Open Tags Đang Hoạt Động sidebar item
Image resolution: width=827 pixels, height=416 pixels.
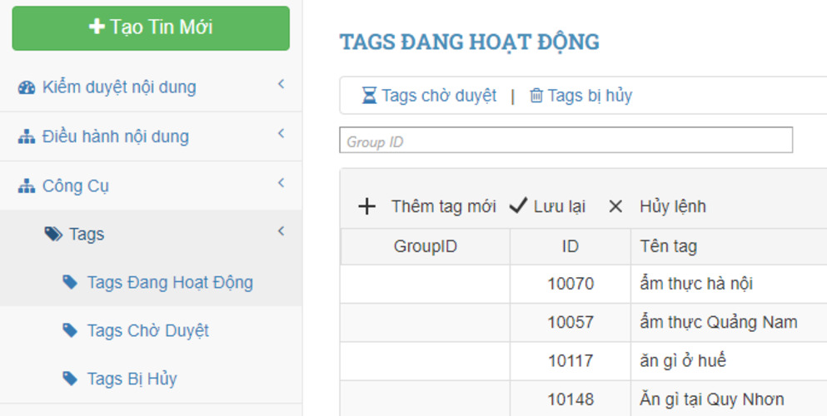[x=169, y=283]
